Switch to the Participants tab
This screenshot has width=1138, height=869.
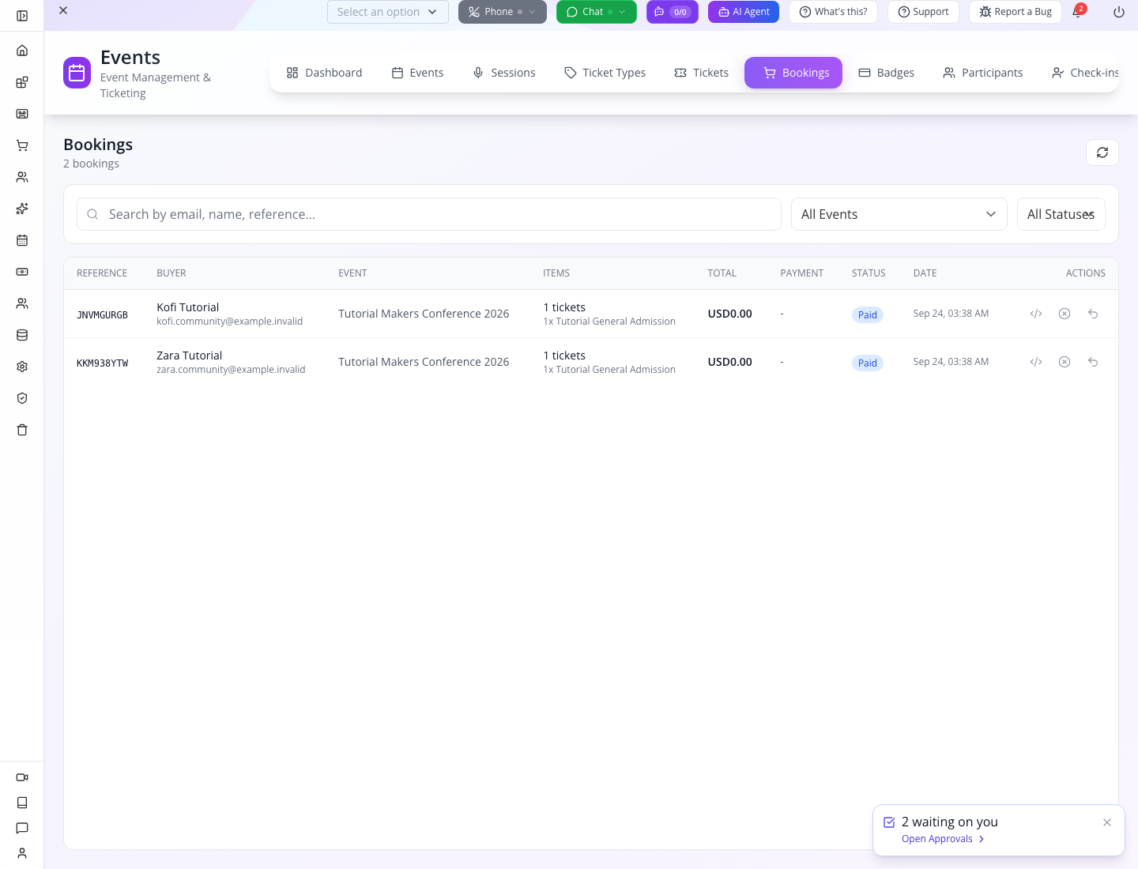click(x=982, y=73)
